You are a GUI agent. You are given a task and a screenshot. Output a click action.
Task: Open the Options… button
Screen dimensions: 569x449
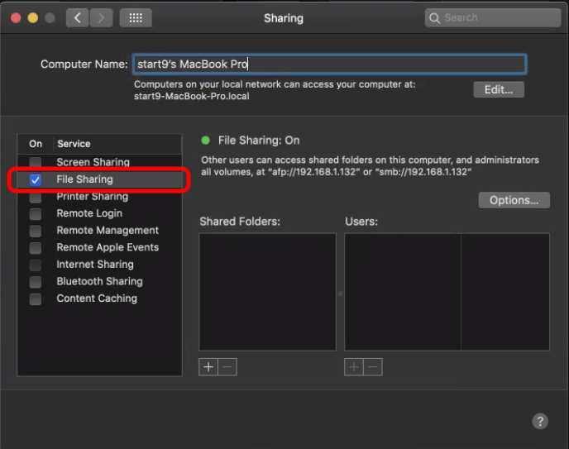coord(514,200)
